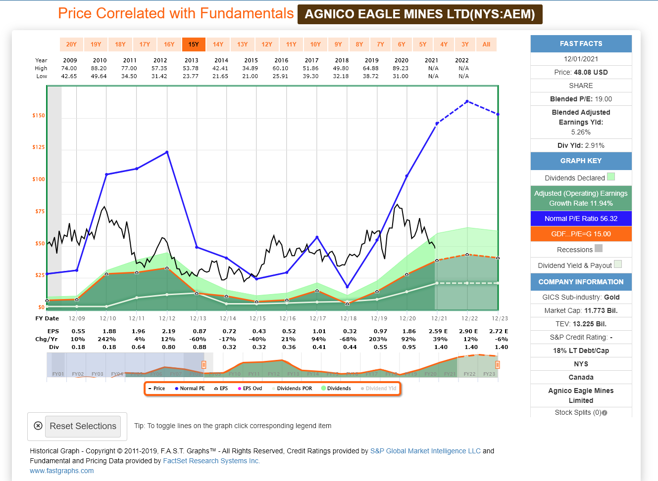Switch to the 5Y time range
Image resolution: width=658 pixels, height=481 pixels.
[x=423, y=44]
